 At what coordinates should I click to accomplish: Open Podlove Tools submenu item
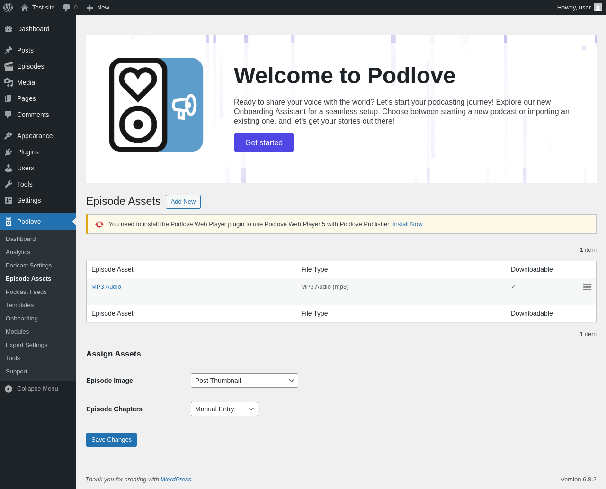(x=13, y=358)
